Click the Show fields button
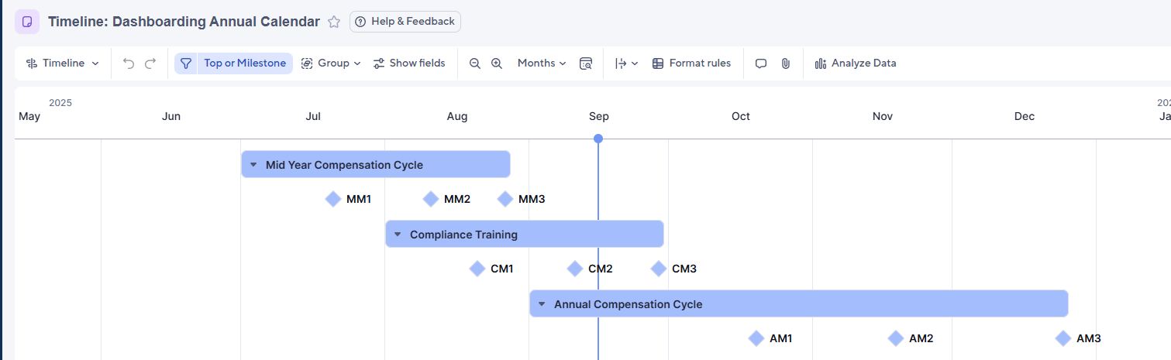Viewport: 1171px width, 360px height. (409, 63)
